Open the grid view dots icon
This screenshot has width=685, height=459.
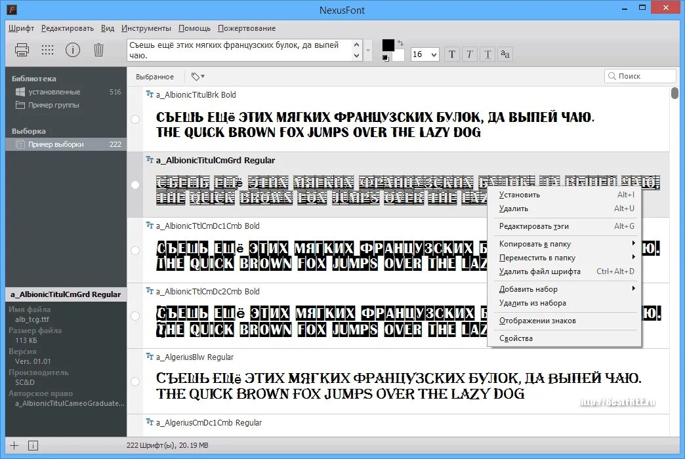(x=47, y=50)
